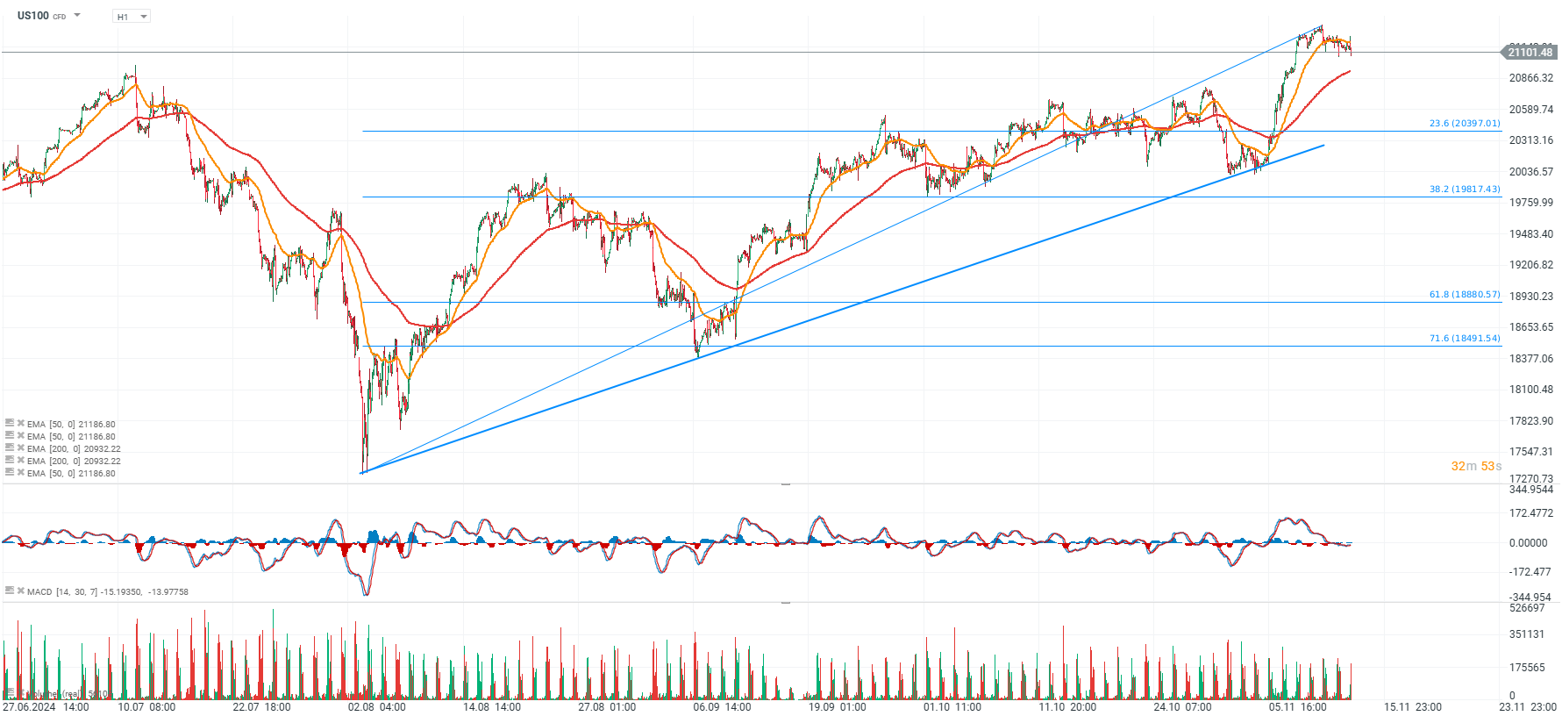1562x723 pixels.
Task: Click the current price tag 21101.48
Action: pyautogui.click(x=1530, y=53)
